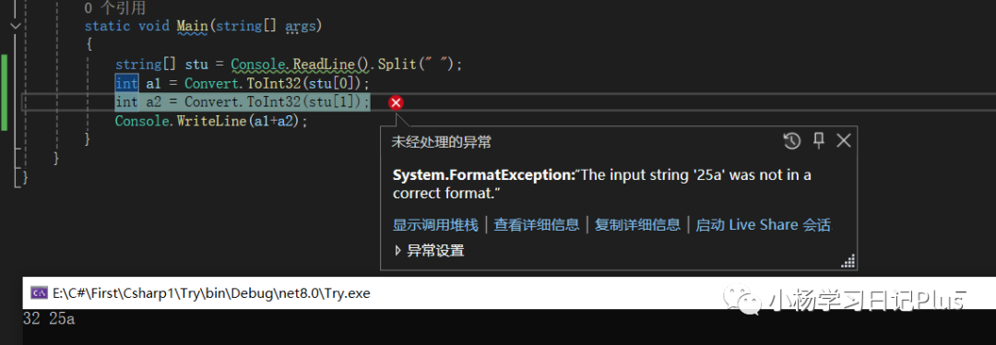
Task: Select the Try.exe console title bar
Action: [x=509, y=293]
